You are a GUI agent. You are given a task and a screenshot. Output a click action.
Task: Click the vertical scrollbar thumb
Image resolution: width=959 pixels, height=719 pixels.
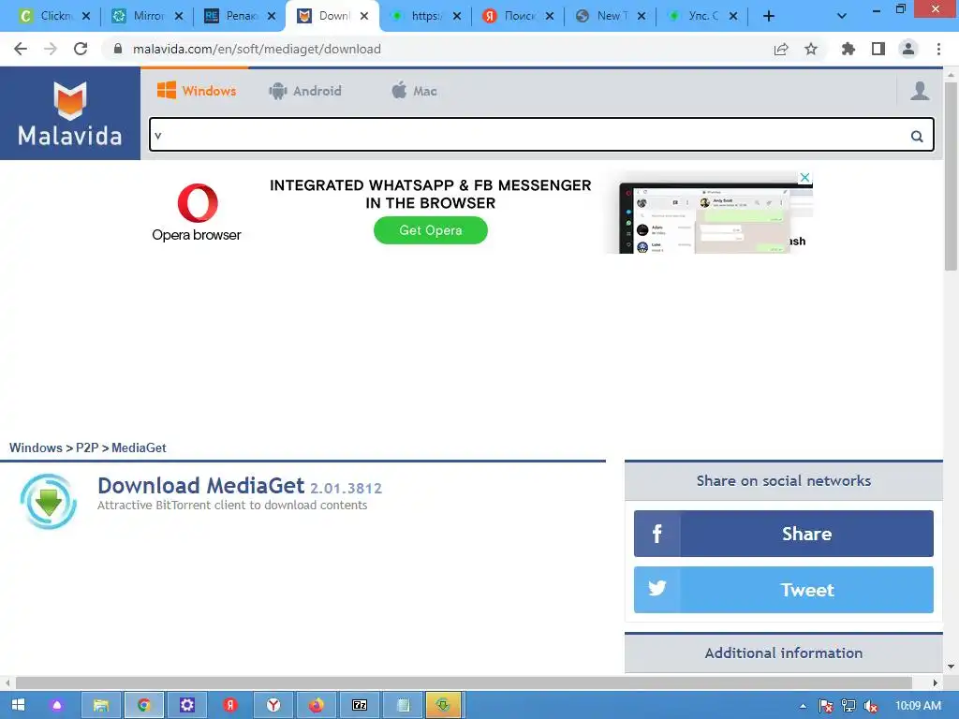(951, 176)
